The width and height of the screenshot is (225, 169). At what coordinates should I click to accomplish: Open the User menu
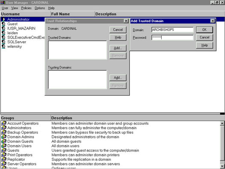pyautogui.click(x=5, y=8)
